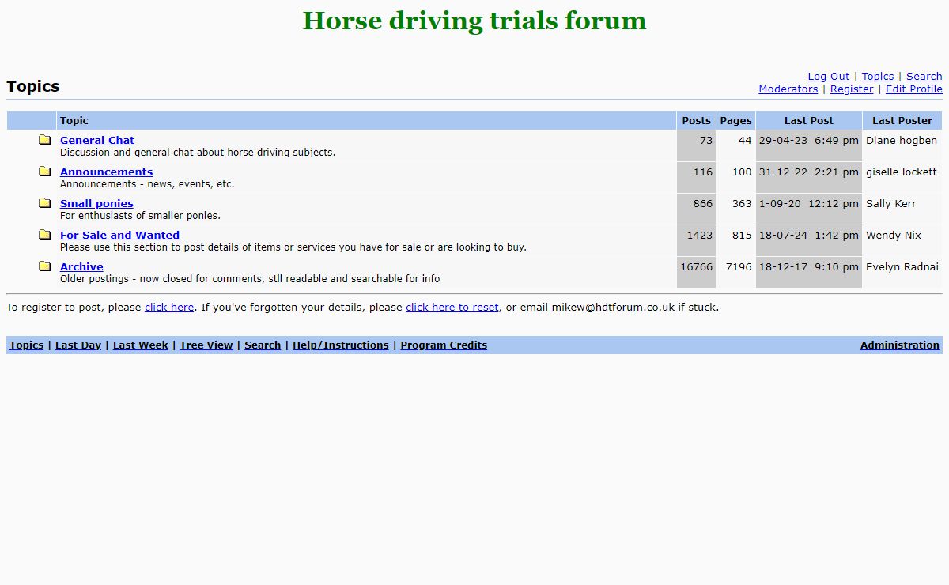Select Search in the bottom menu bar
Viewport: 949px width, 585px height.
click(263, 345)
